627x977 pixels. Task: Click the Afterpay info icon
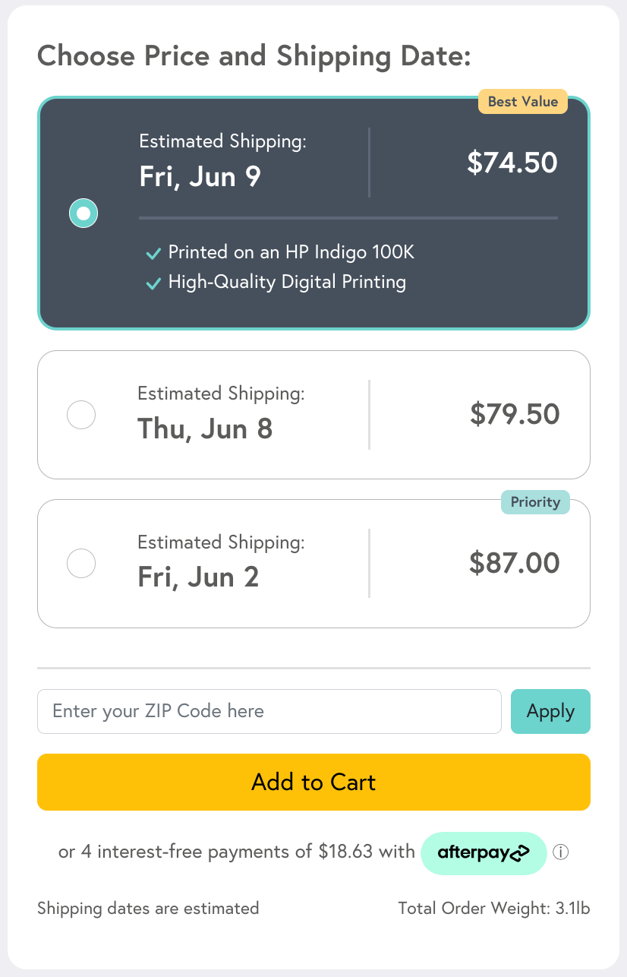coord(561,852)
